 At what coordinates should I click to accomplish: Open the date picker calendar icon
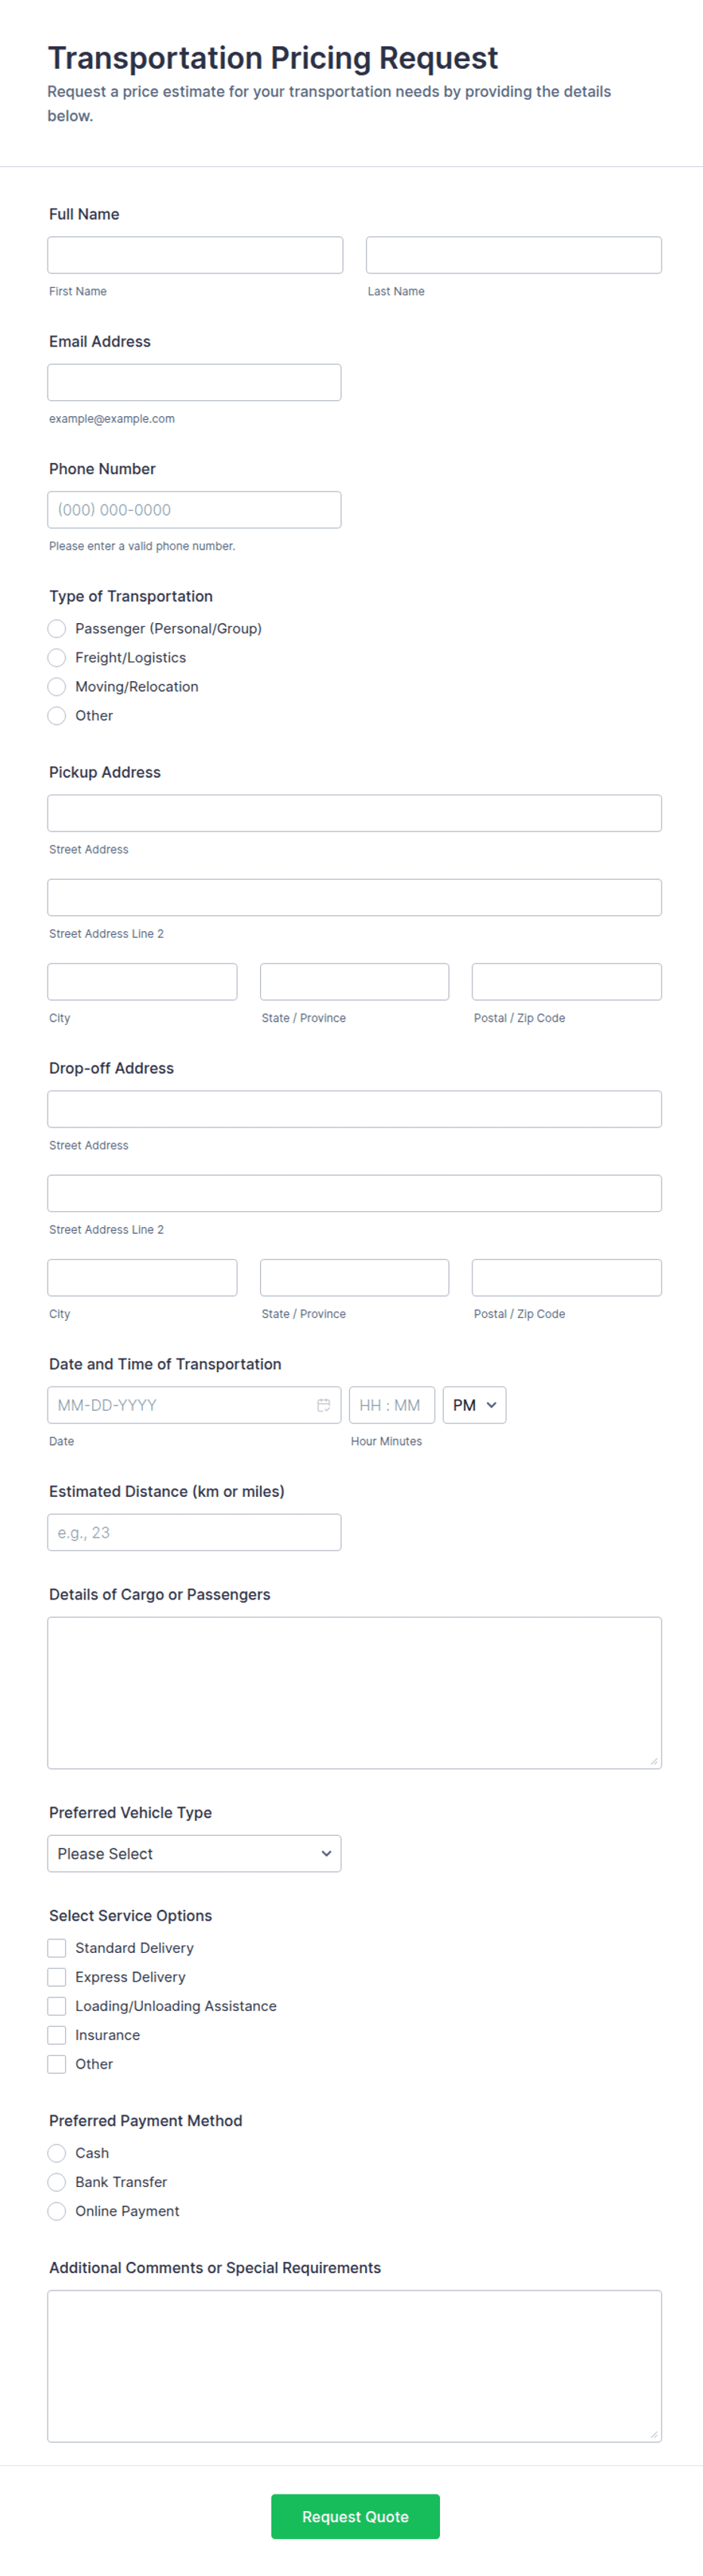click(x=324, y=1405)
